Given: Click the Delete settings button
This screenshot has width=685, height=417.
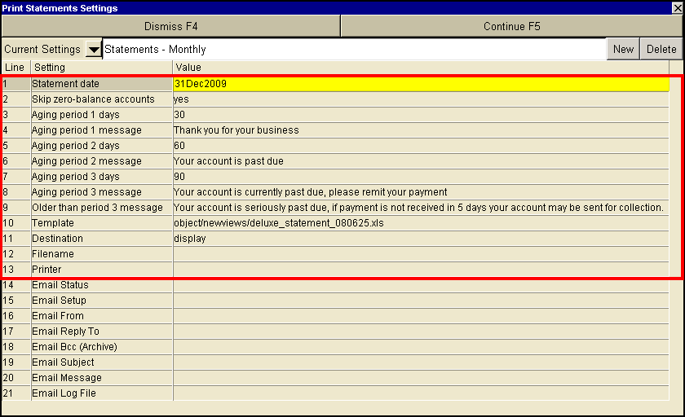Looking at the screenshot, I should 661,50.
